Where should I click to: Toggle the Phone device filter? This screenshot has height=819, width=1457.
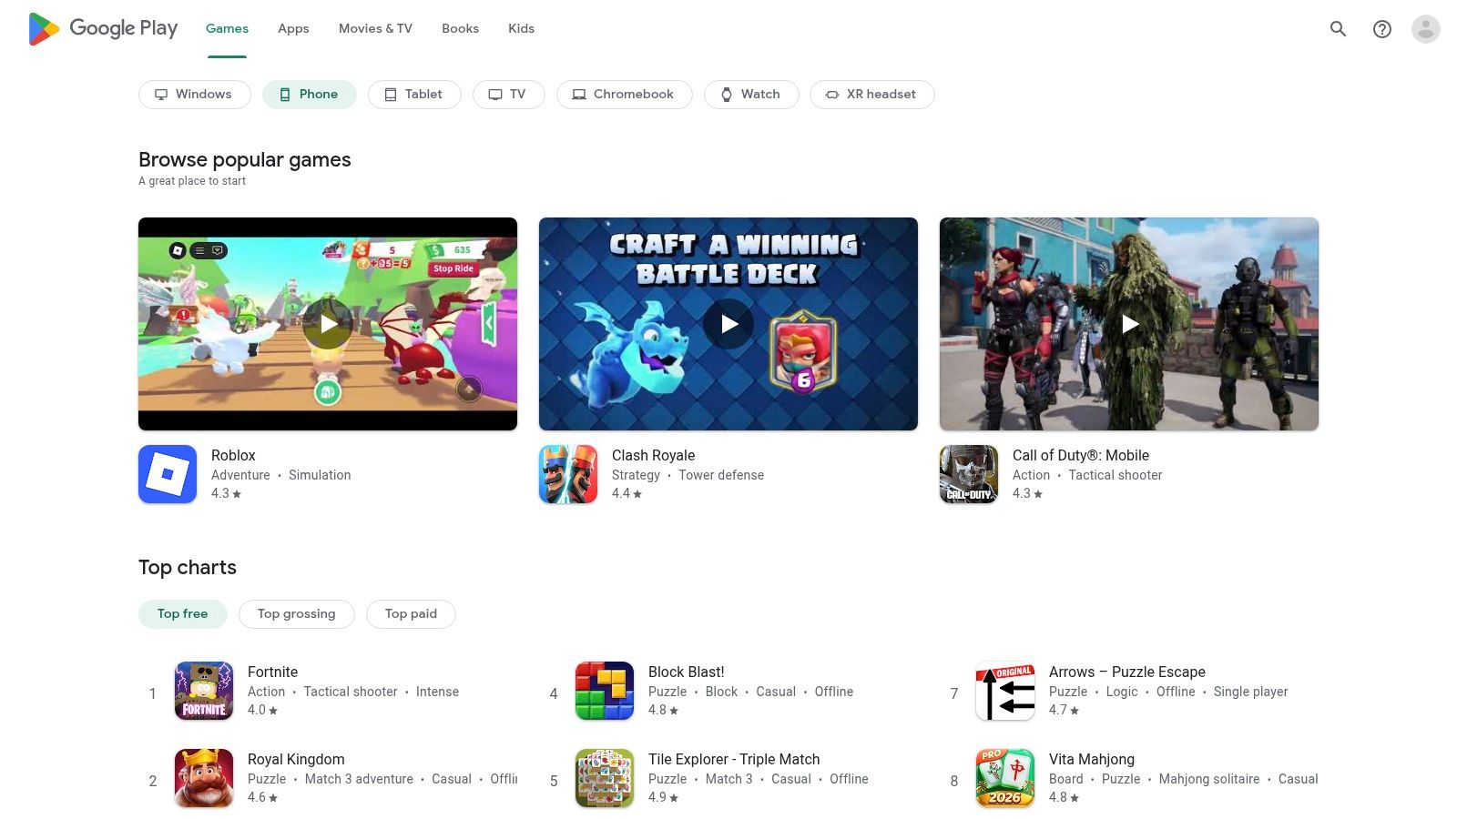[x=309, y=94]
